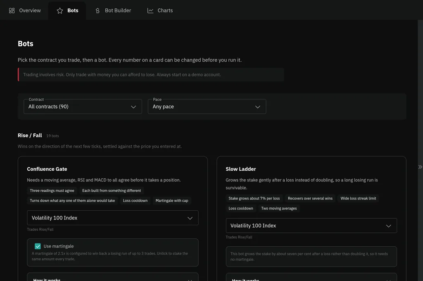Viewport: 423px width, 281px height.
Task: Click 'Trades Rise/Fall' under Slow Ladder dropdown
Action: [x=239, y=237]
